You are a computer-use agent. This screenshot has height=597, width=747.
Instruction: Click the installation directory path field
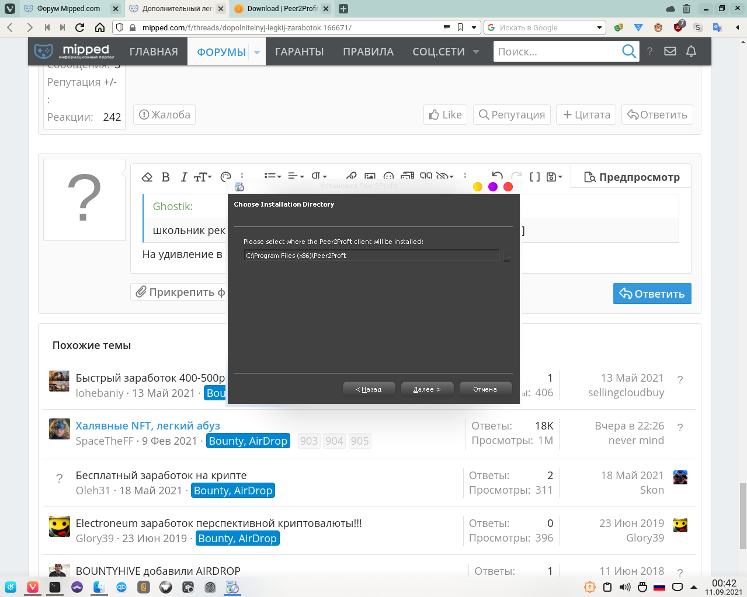coord(371,256)
